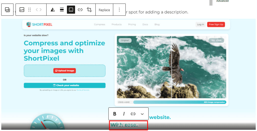Click the image compression progress bar
The image size is (257, 131).
[180, 102]
